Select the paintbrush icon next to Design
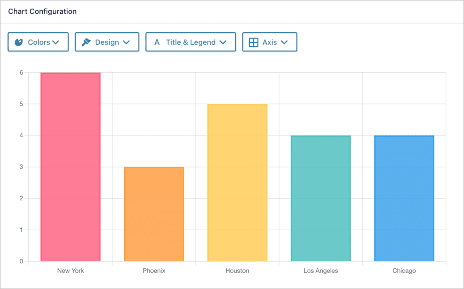Image resolution: width=464 pixels, height=289 pixels. pyautogui.click(x=86, y=42)
